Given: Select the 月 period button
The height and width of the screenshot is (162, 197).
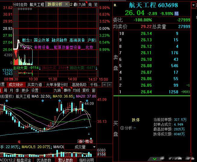Looking at the screenshot, I should [11, 90].
